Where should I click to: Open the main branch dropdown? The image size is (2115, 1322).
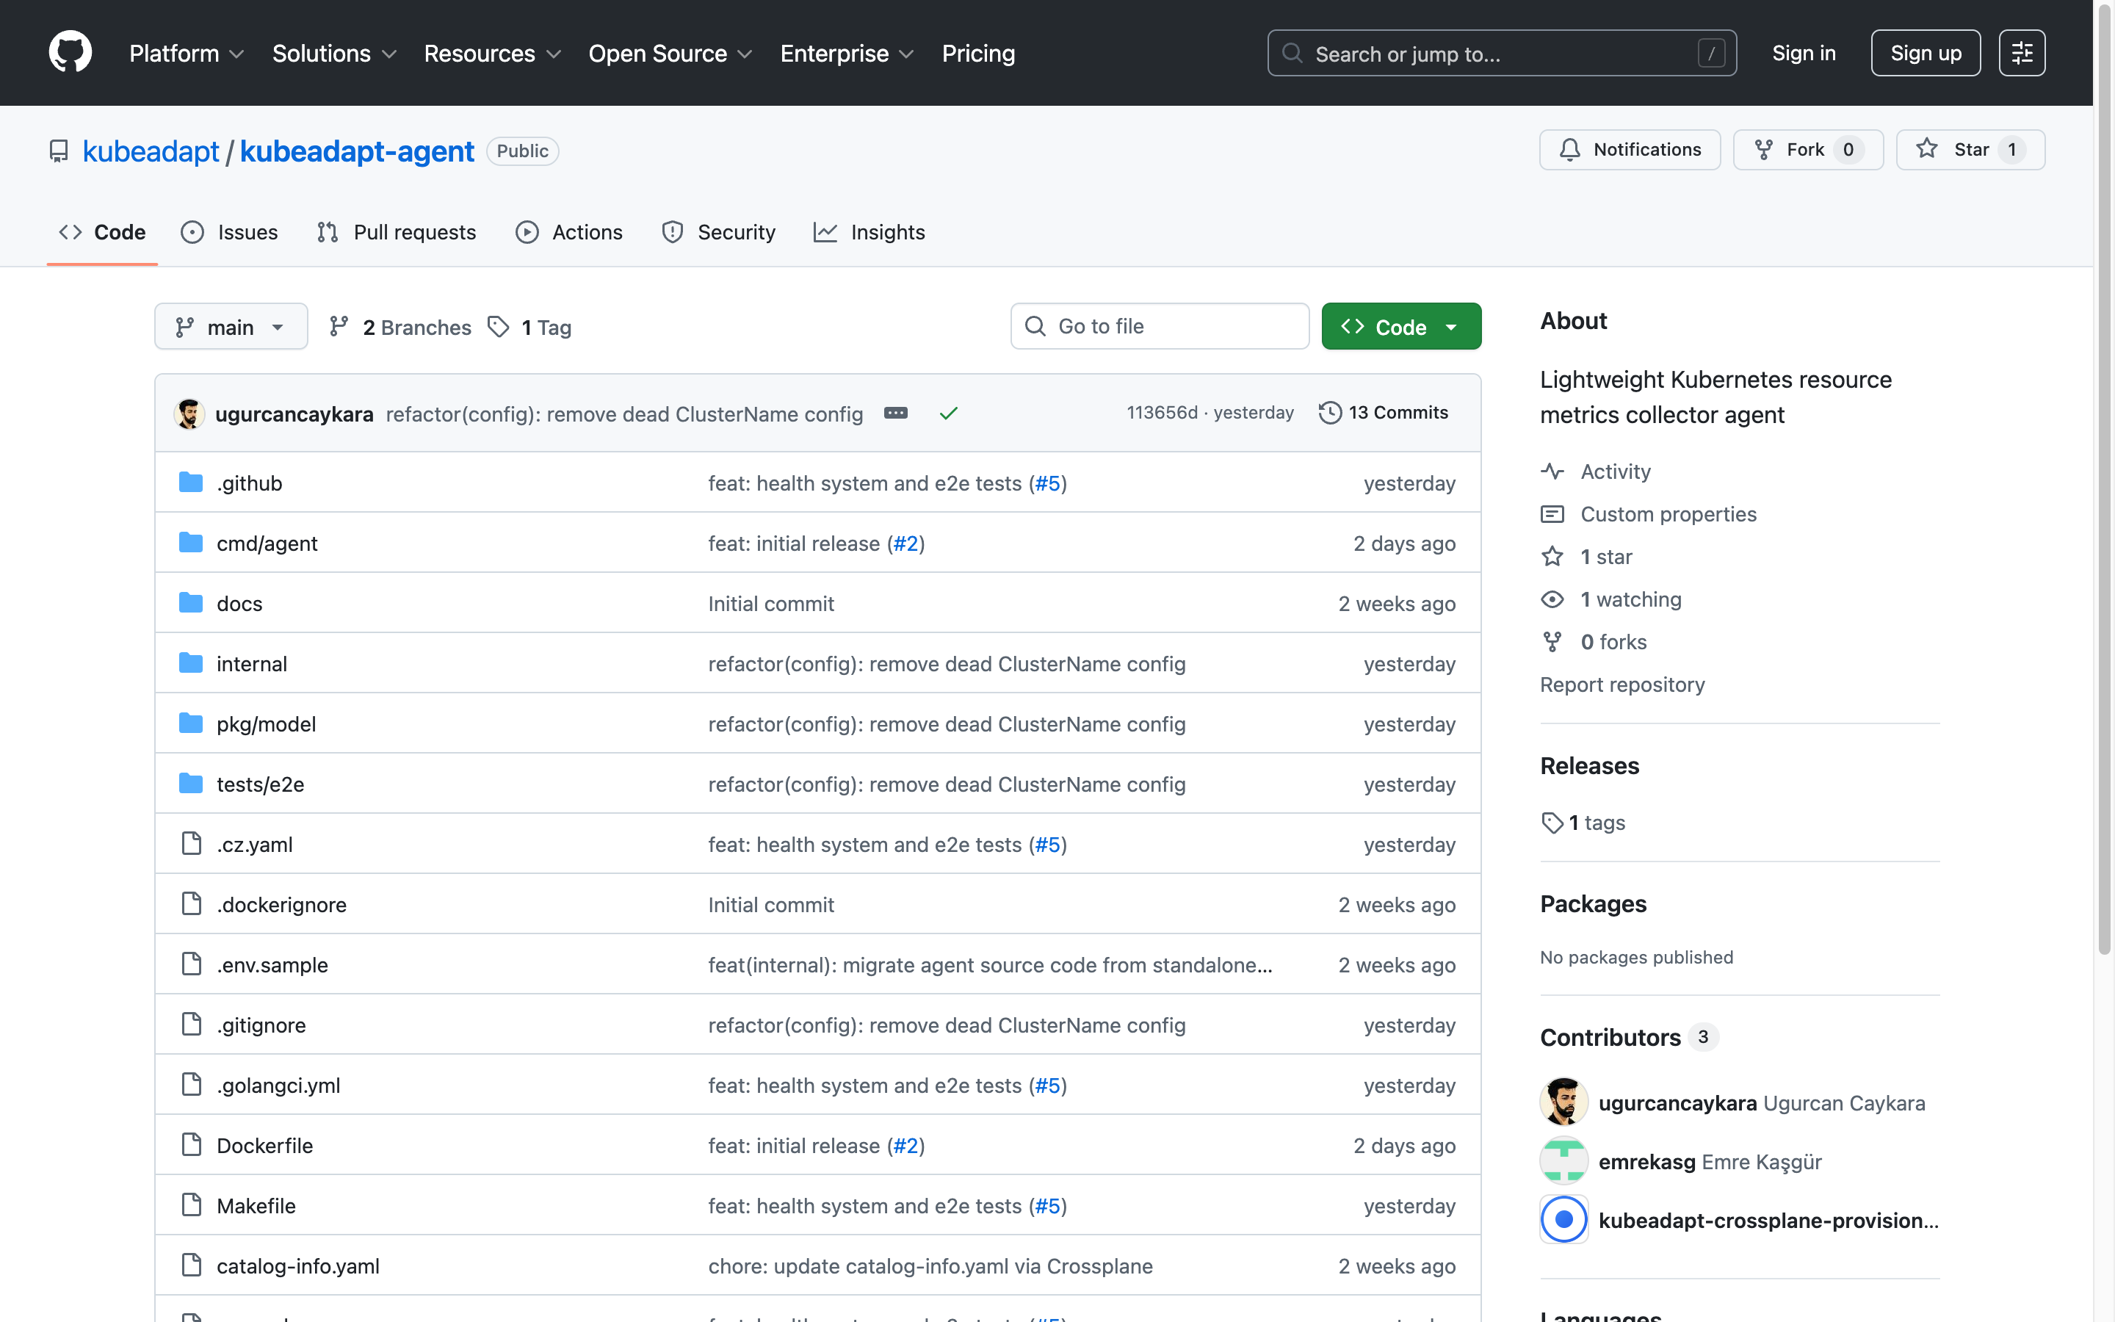[x=231, y=327]
